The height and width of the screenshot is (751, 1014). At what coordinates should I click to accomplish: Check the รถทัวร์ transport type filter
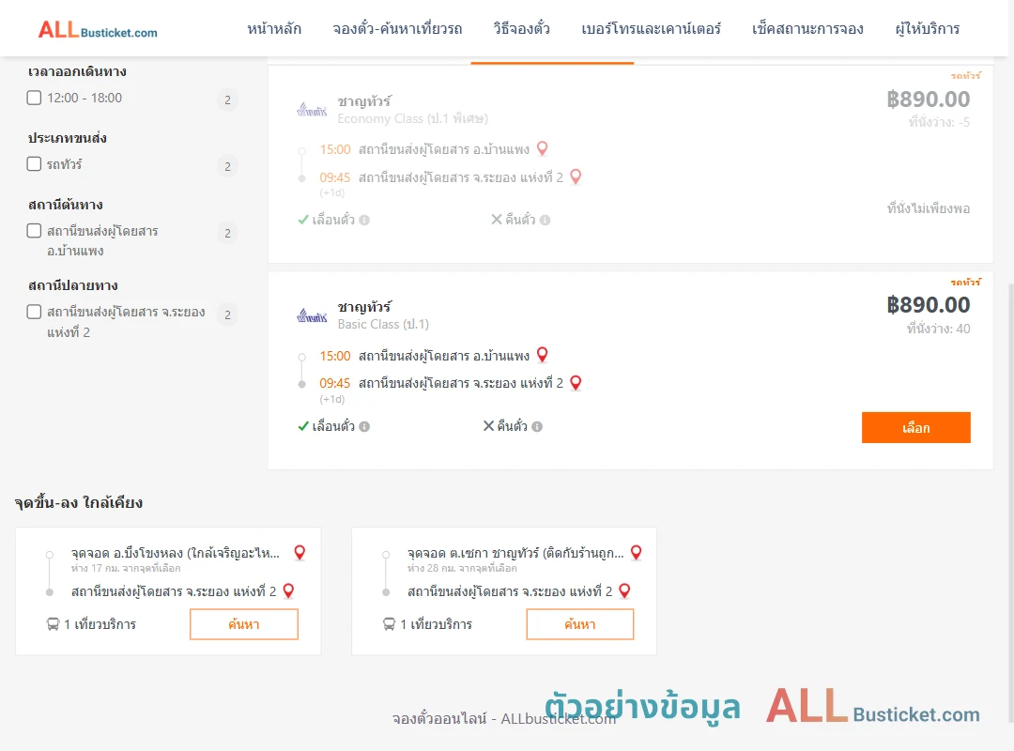[x=35, y=163]
